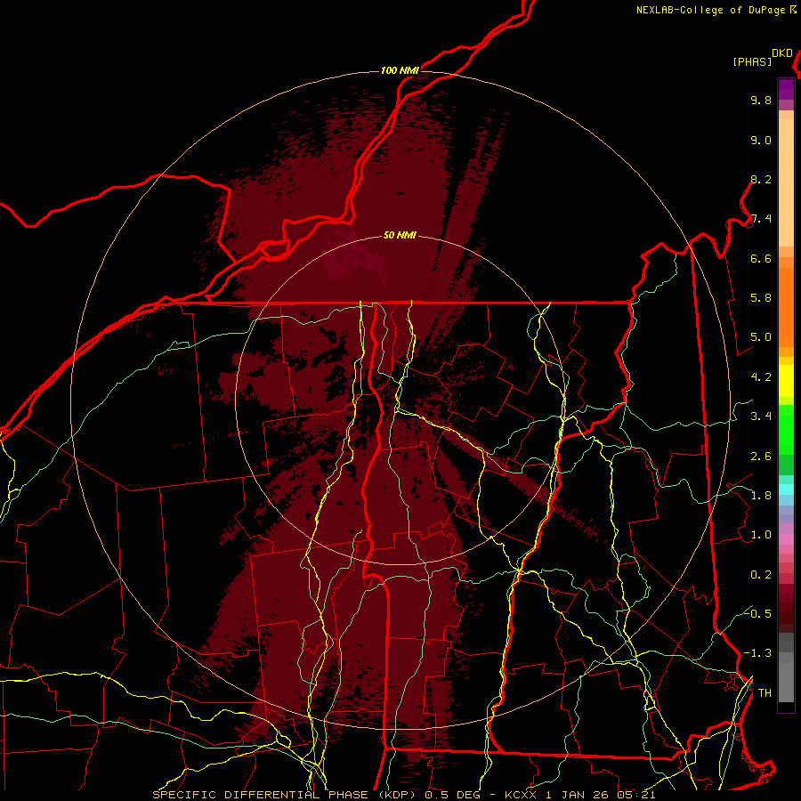The image size is (801, 801).
Task: Click the TH threshold legend label
Action: click(x=765, y=693)
